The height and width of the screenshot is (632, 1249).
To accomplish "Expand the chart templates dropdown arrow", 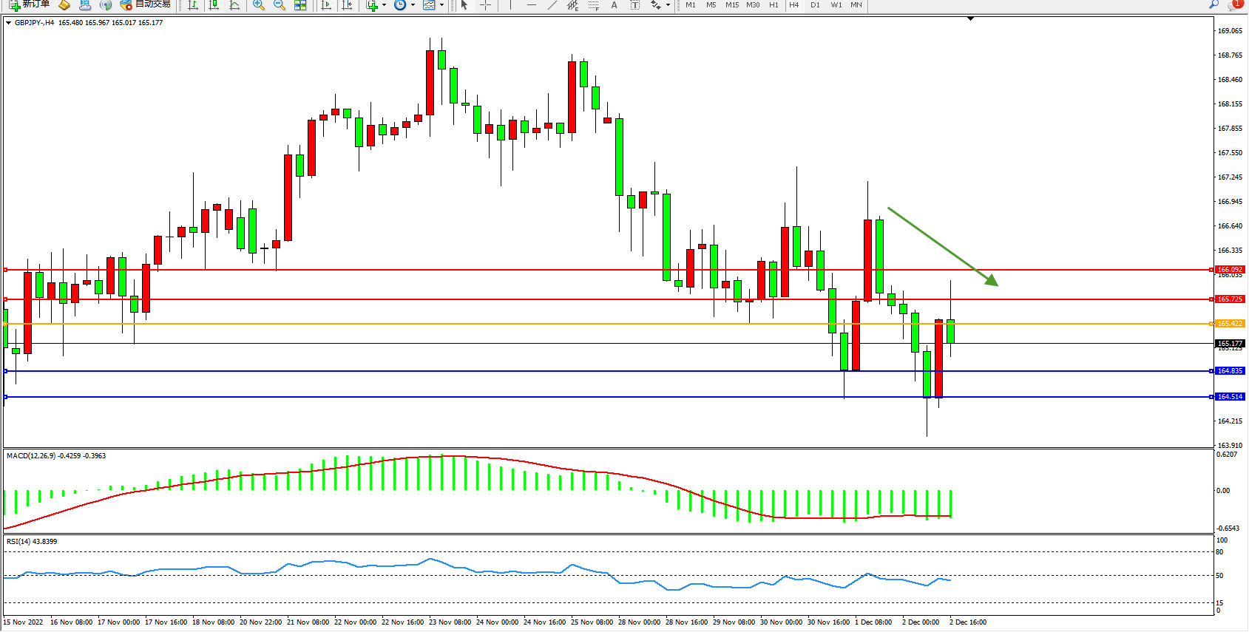I will tap(441, 5).
